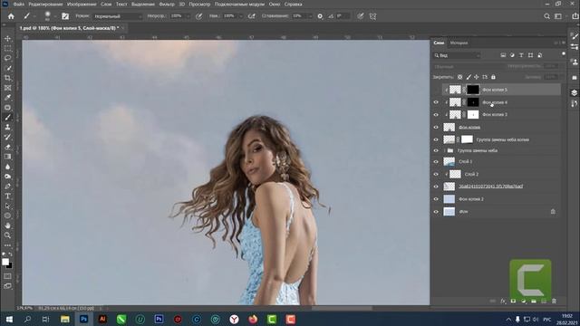Open the Windows Start menu
580x326 pixels.
(9, 319)
